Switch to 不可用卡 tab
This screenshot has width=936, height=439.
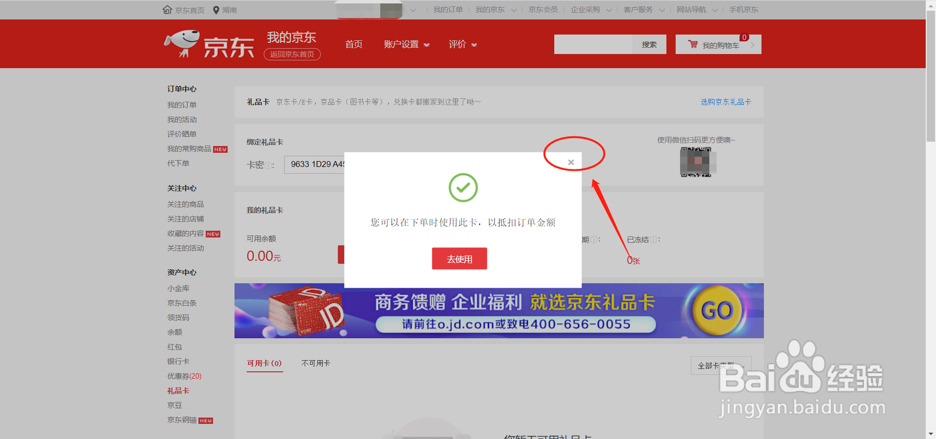pyautogui.click(x=316, y=363)
